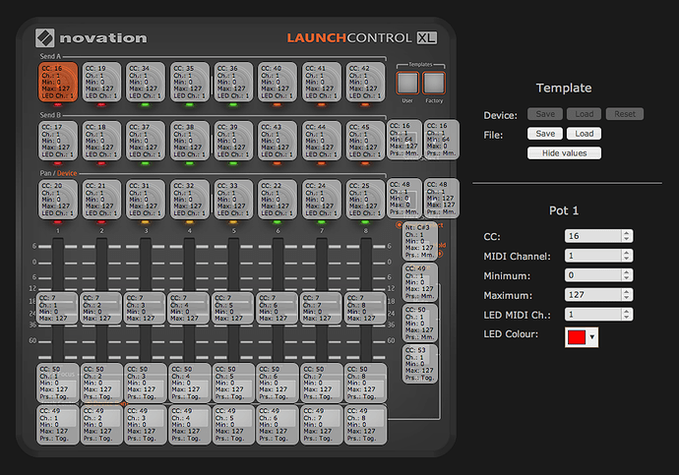Select fader CC 7 on channel 4
Image resolution: width=679 pixels, height=475 pixels.
(189, 308)
